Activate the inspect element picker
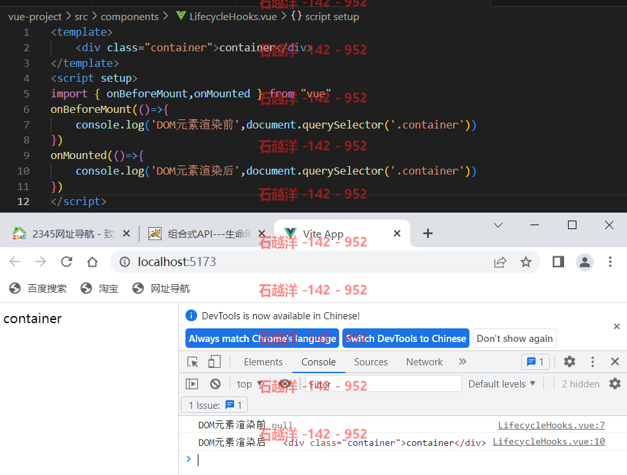627x475 pixels. point(193,361)
